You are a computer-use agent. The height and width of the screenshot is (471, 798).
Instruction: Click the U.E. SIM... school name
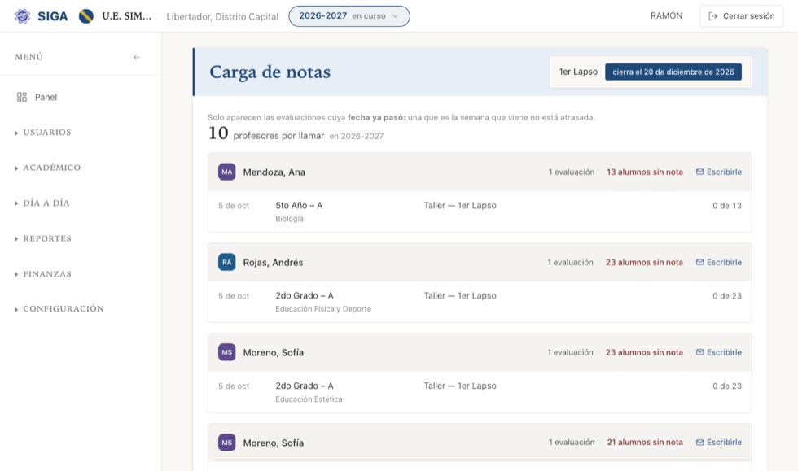[x=127, y=16]
